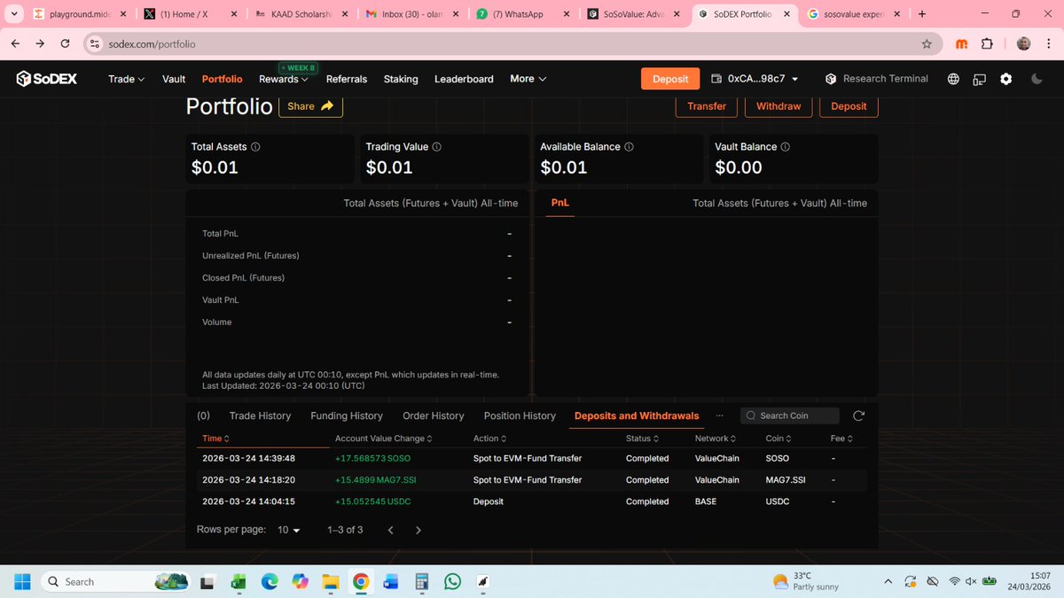This screenshot has height=598, width=1064.
Task: Click Transfer button
Action: coord(707,106)
